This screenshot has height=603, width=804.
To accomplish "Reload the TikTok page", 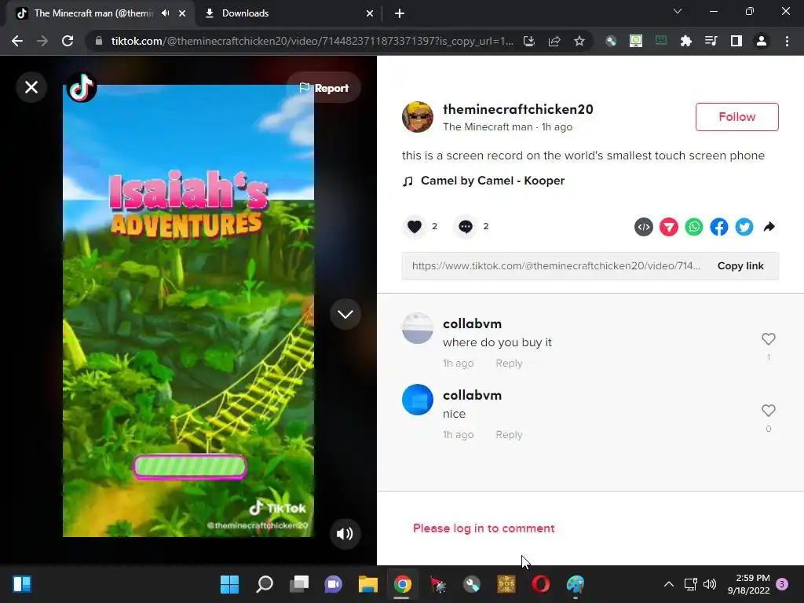I will pyautogui.click(x=68, y=41).
